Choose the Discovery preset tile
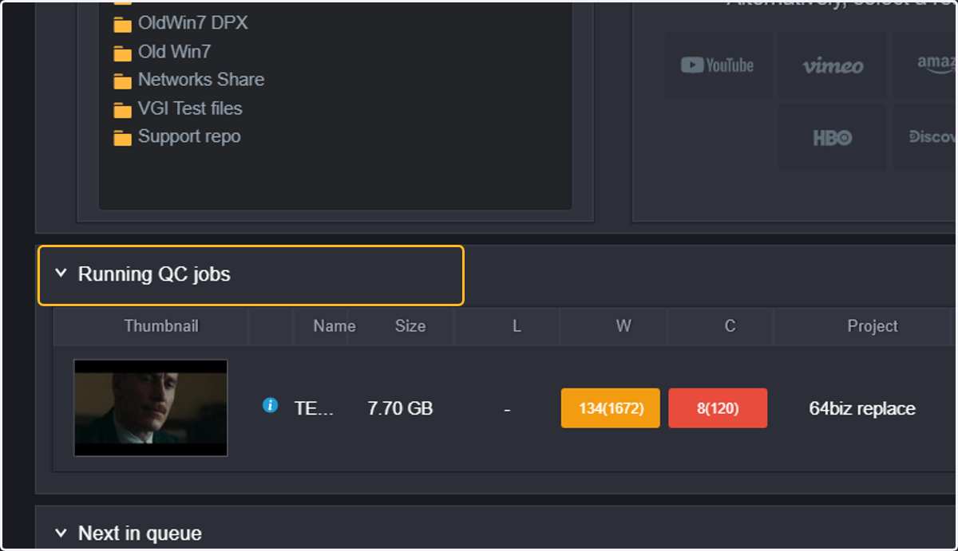The height and width of the screenshot is (551, 958). tap(926, 137)
